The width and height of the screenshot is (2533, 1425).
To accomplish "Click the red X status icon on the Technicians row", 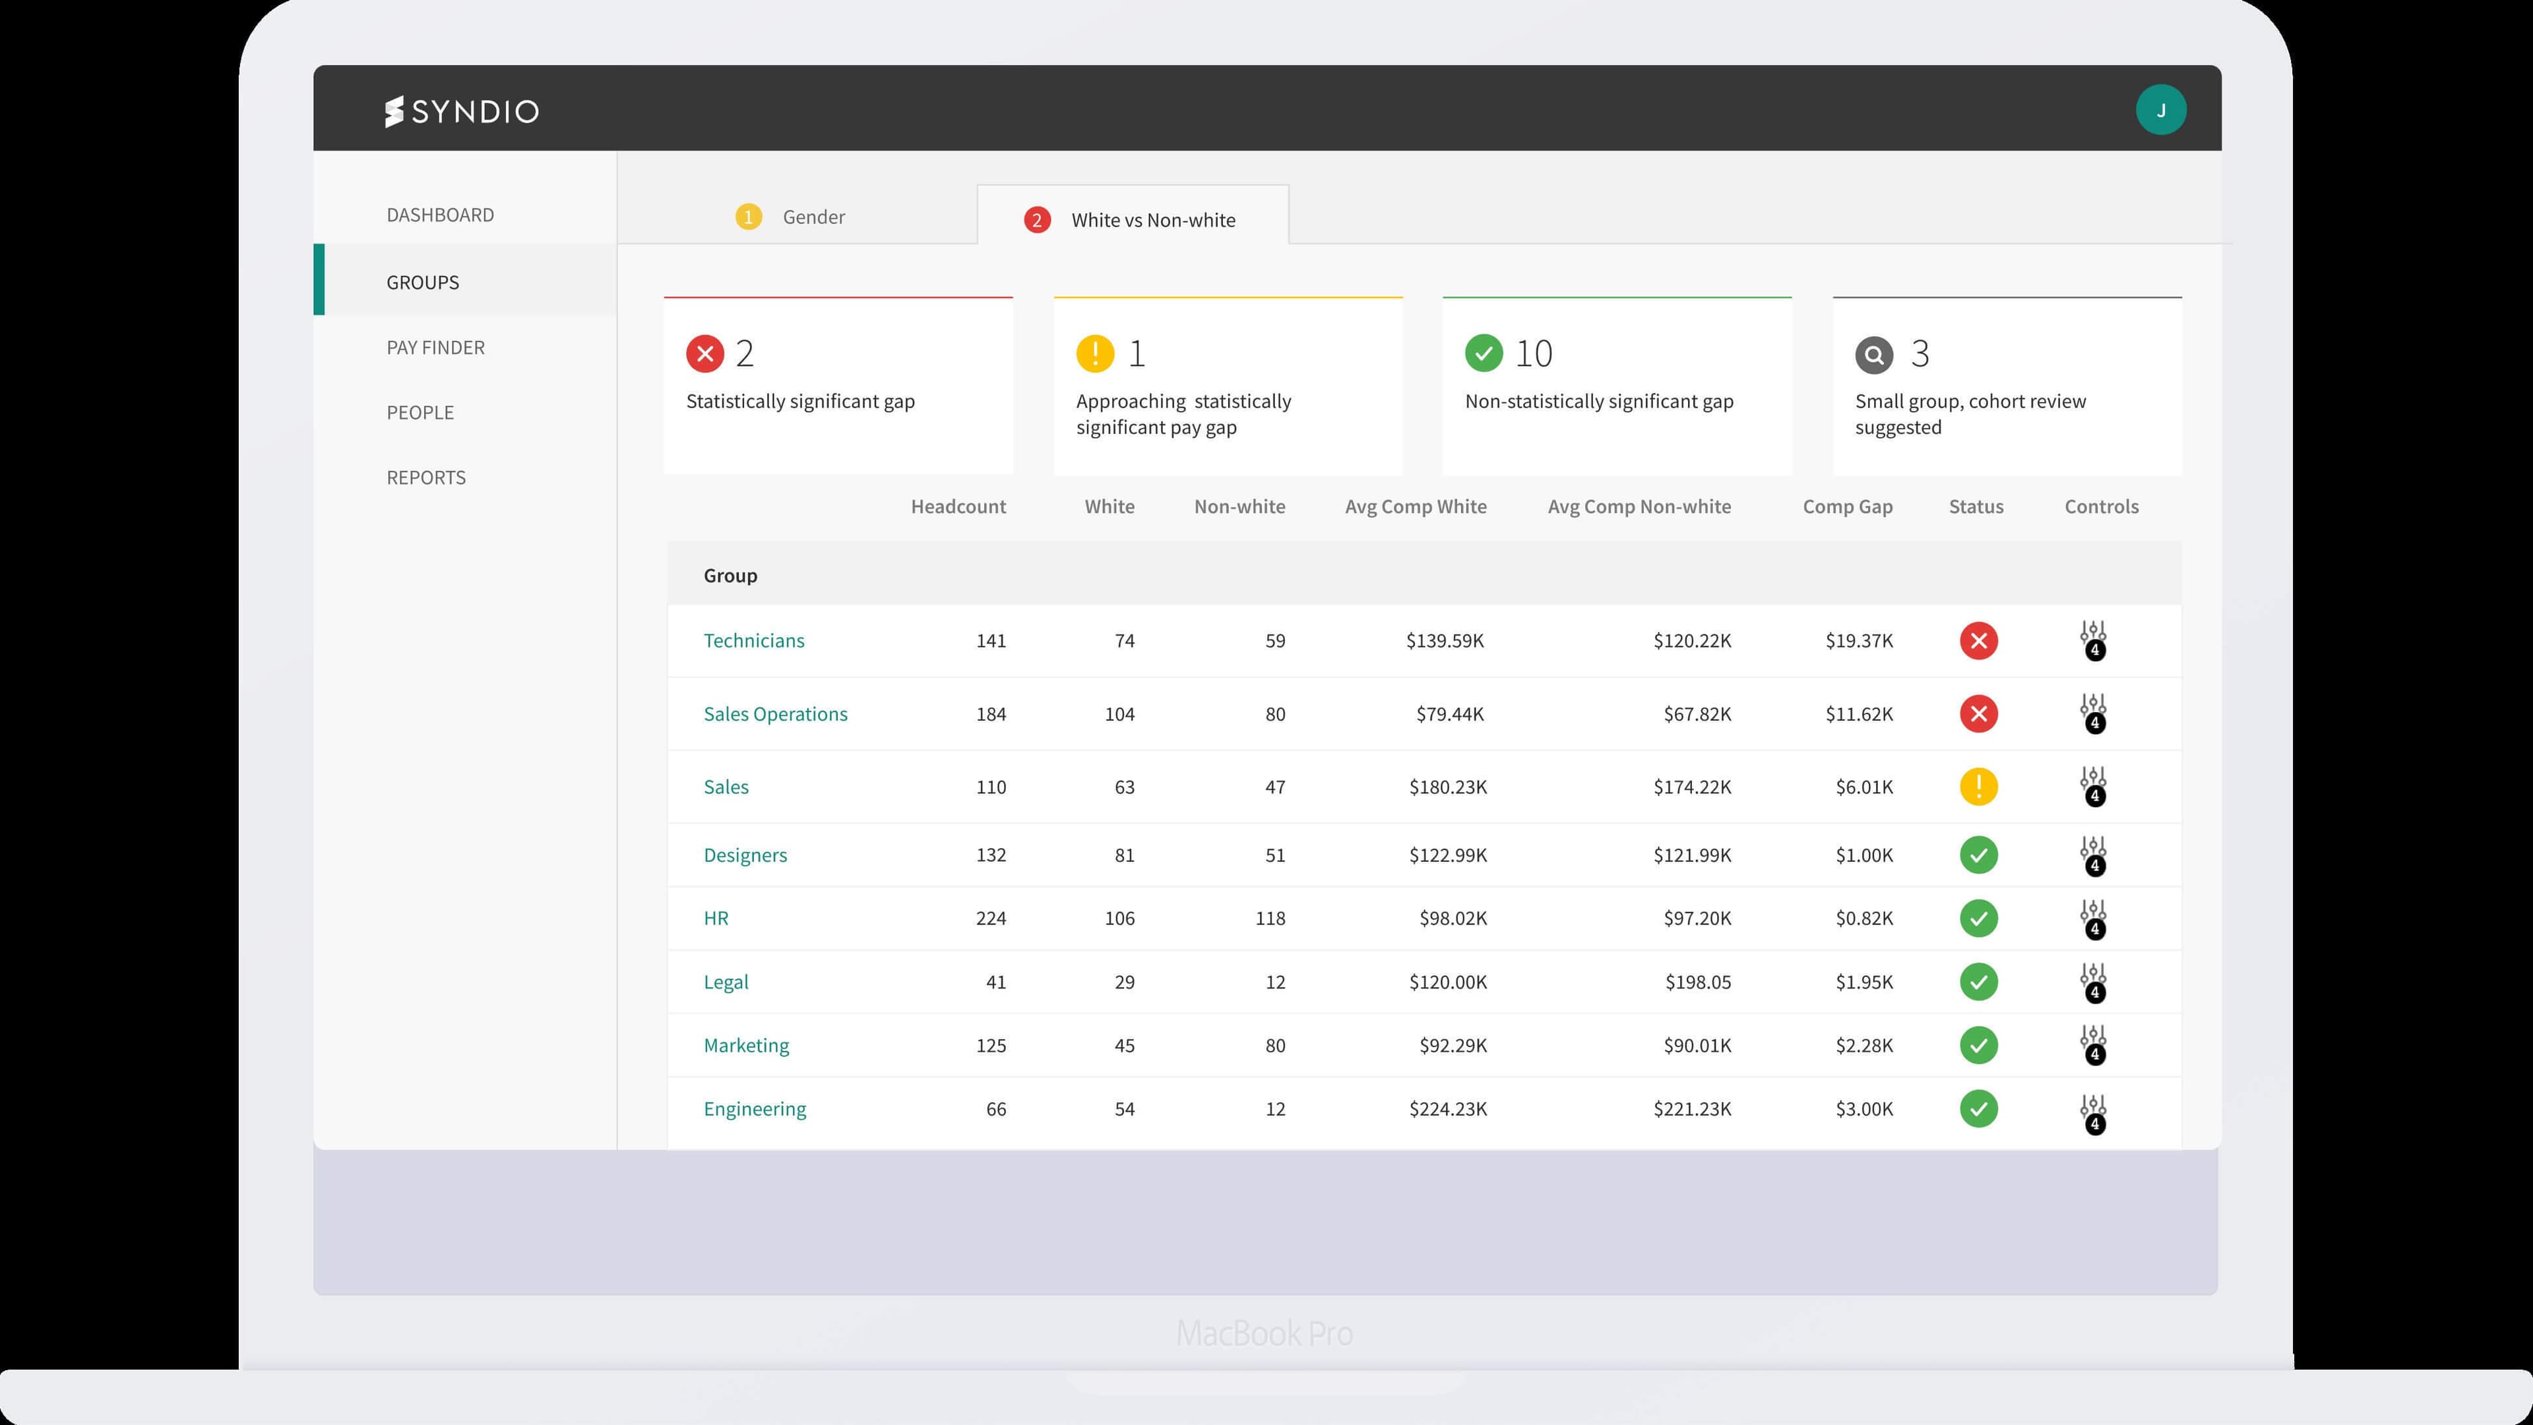I will click(x=1980, y=640).
